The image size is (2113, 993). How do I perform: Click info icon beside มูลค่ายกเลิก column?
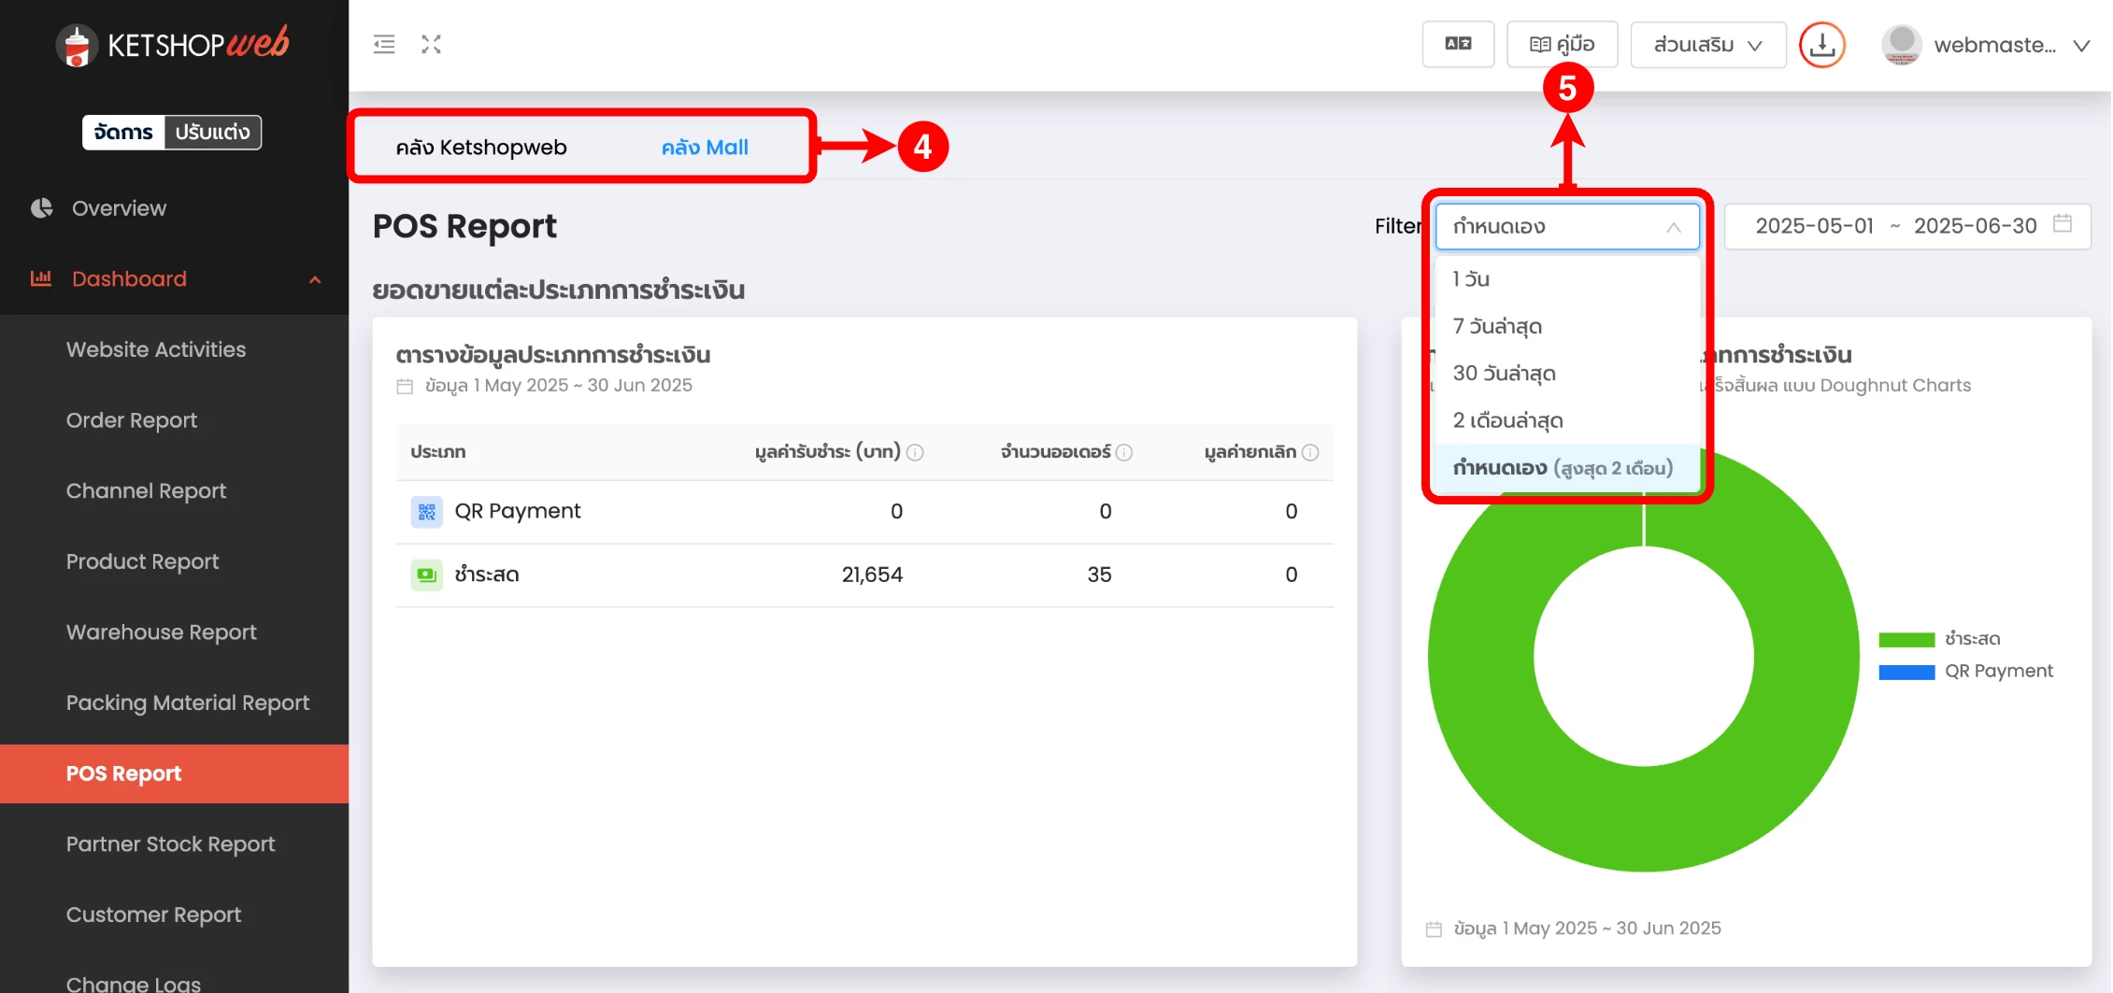(1310, 453)
